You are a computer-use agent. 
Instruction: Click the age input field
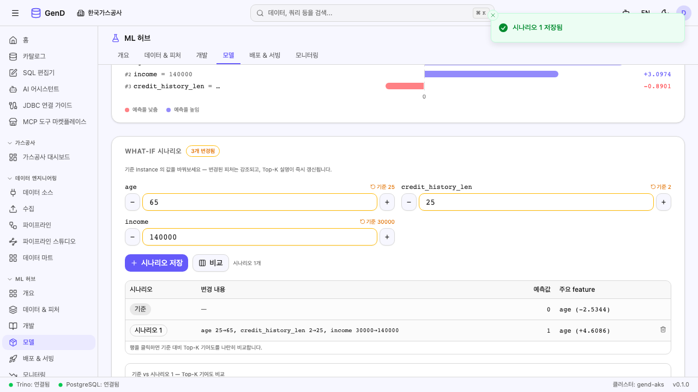click(260, 202)
